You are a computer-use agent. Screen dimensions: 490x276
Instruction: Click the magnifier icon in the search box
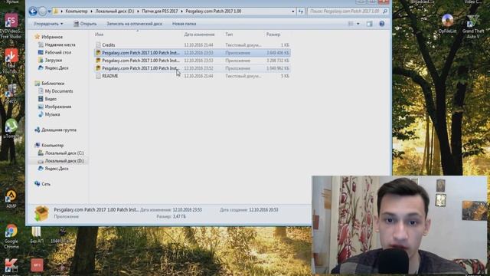point(385,11)
